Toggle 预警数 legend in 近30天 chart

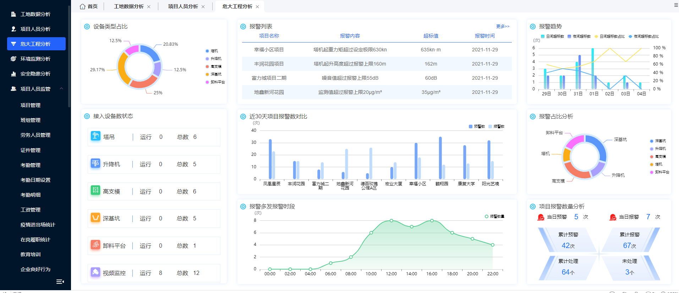pos(477,126)
